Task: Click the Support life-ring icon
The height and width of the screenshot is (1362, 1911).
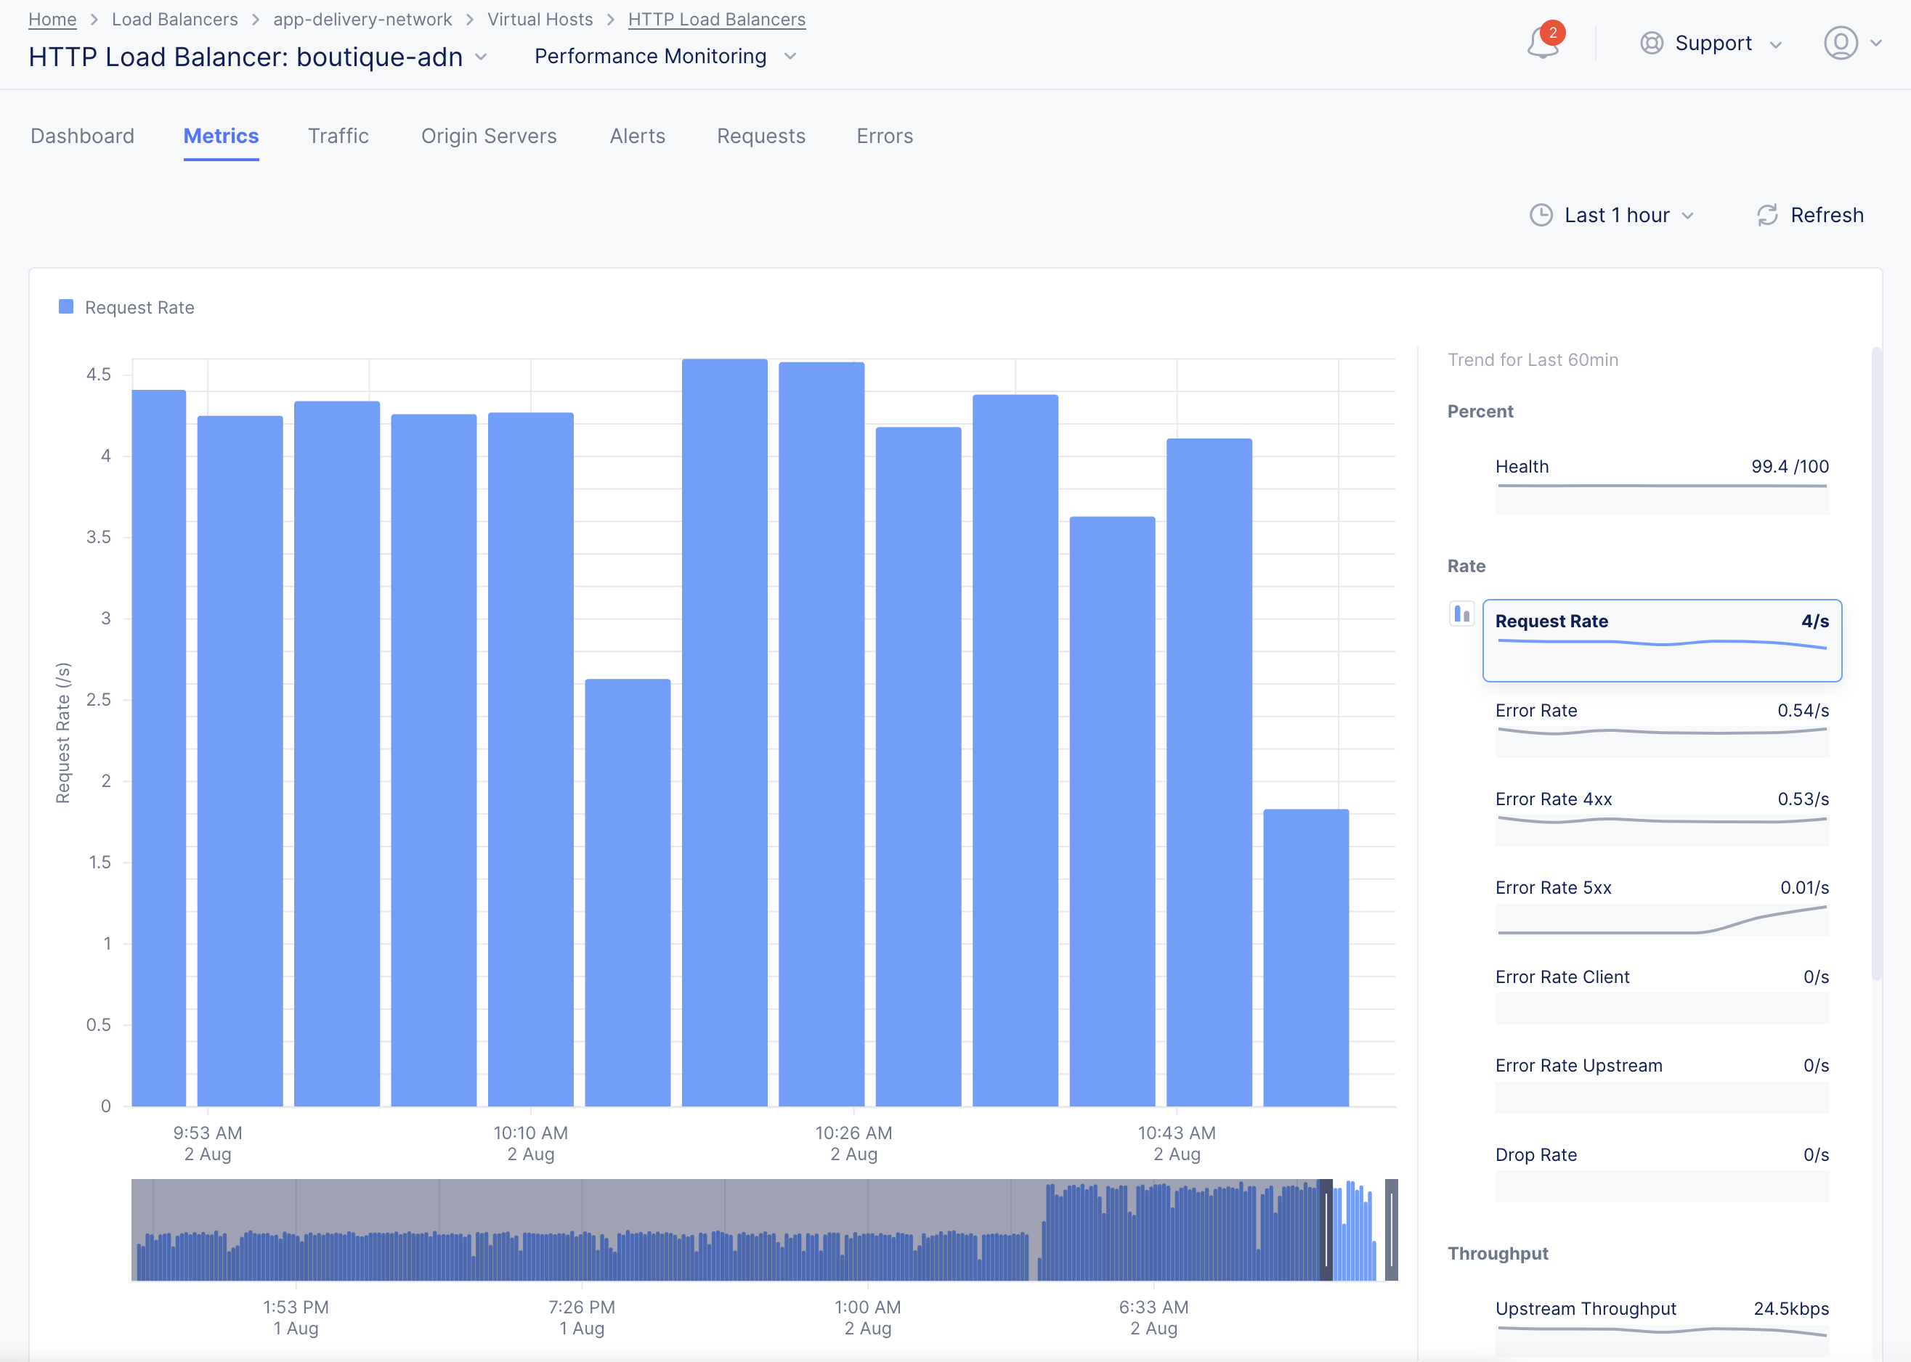Action: [1650, 44]
